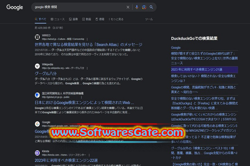Open more options for jglobal.jst.go.jp result
The height and width of the screenshot is (166, 250).
[81, 97]
